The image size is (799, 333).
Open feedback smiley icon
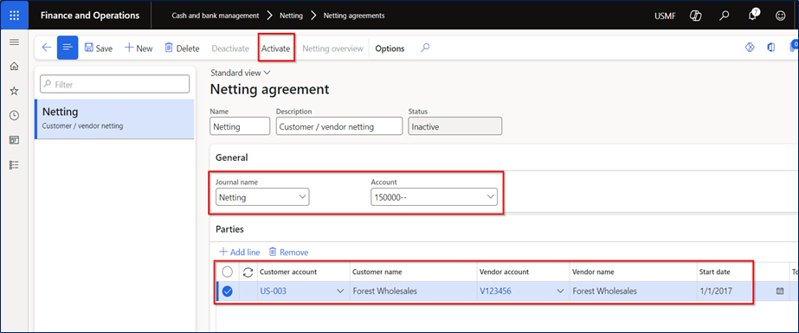(x=780, y=16)
